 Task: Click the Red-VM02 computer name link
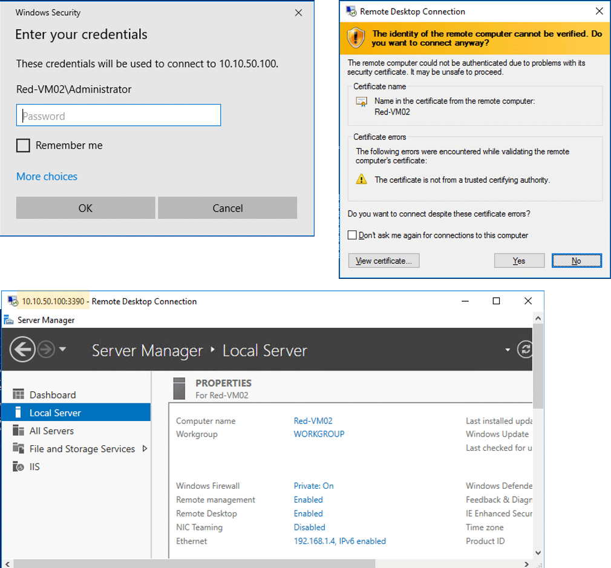(313, 421)
